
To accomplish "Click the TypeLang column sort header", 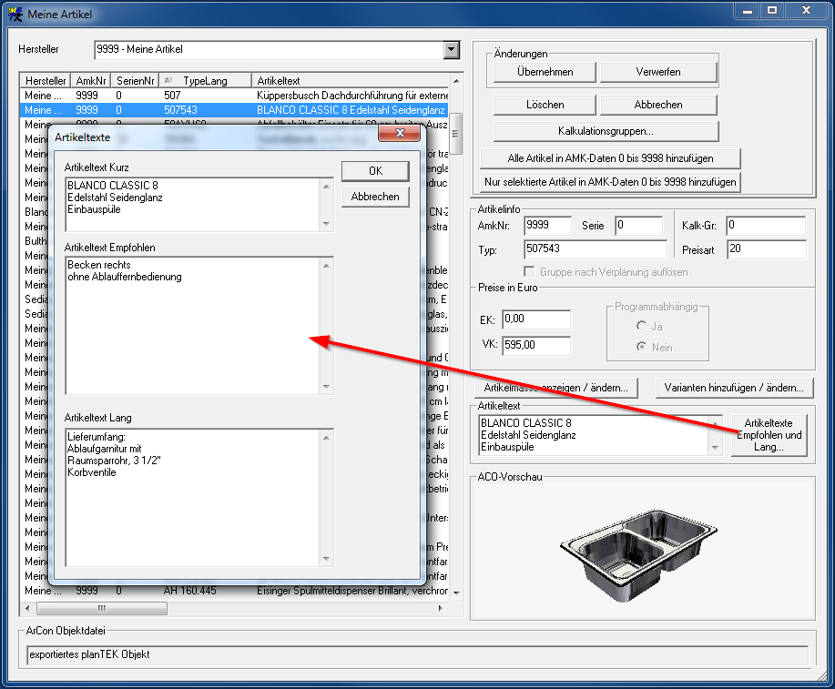I will [x=204, y=81].
